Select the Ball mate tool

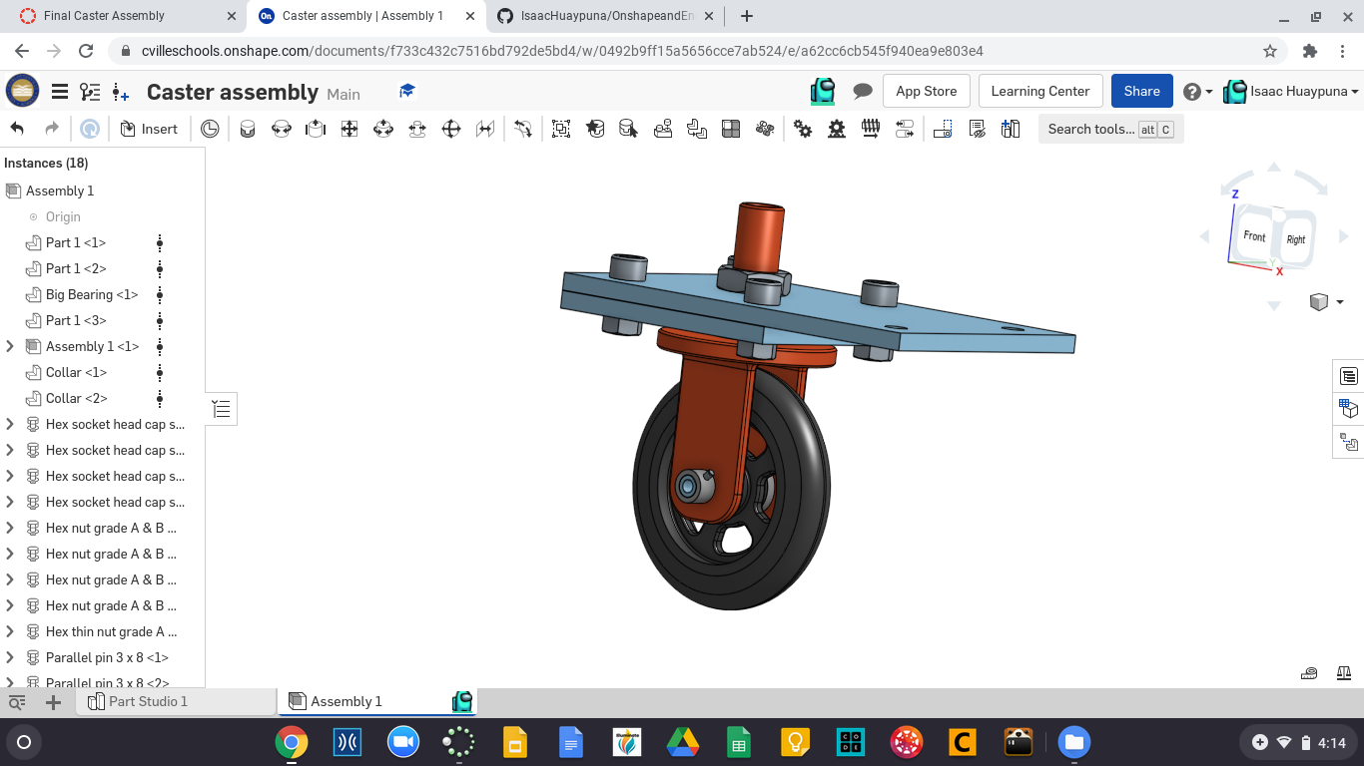451,129
